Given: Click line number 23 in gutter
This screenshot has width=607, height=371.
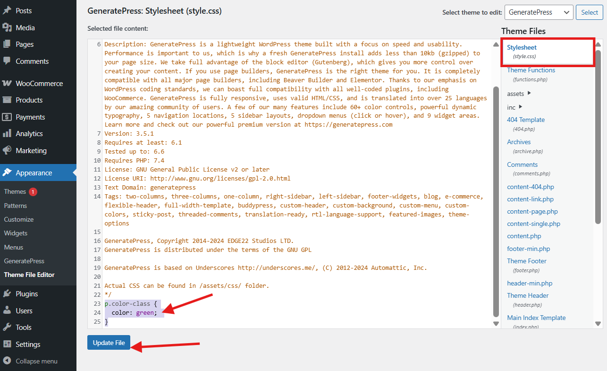Looking at the screenshot, I should pyautogui.click(x=98, y=303).
